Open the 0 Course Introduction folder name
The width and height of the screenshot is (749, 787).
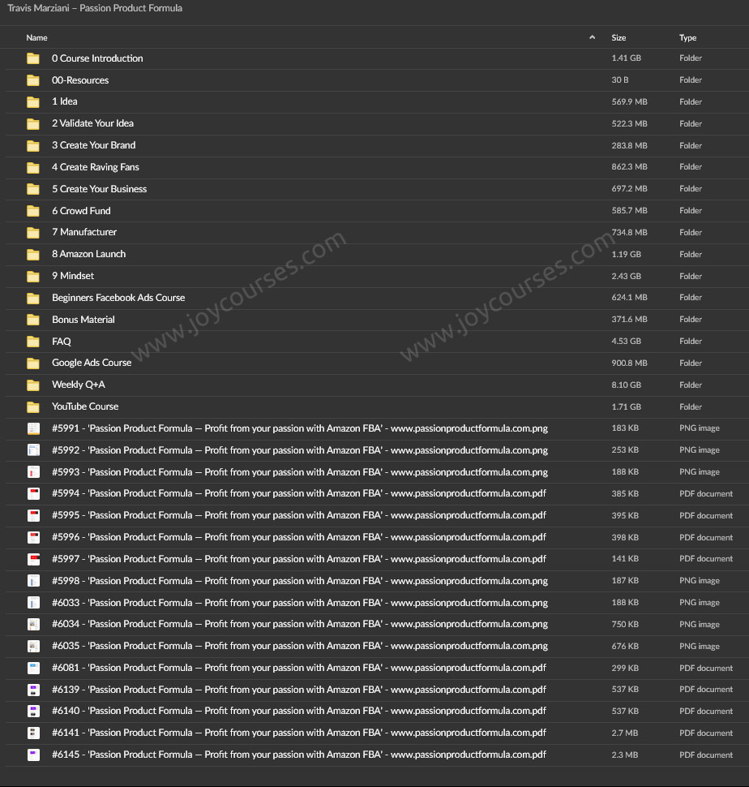97,58
